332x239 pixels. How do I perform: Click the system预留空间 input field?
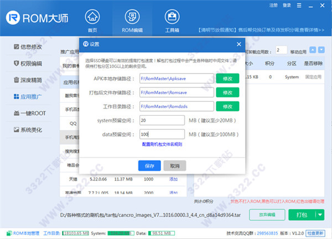coord(162,120)
